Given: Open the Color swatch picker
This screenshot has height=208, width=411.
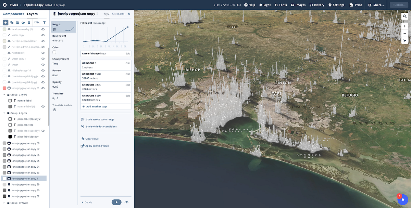Looking at the screenshot, I should point(54,51).
